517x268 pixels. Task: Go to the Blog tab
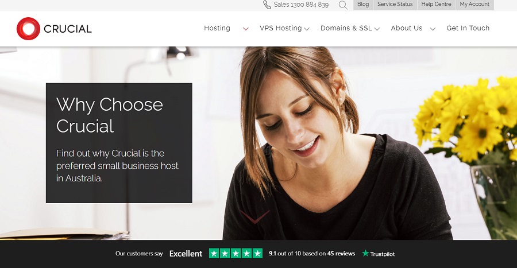point(363,5)
